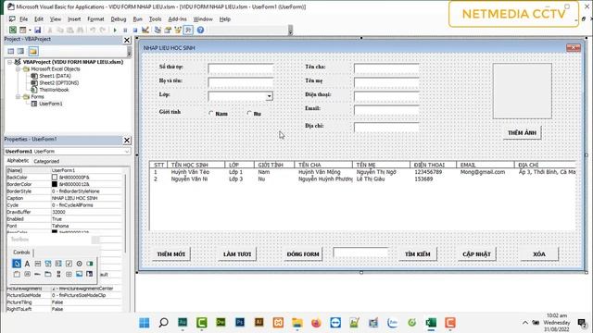Click the BackColor color swatch
Screen dimensions: 593x333
click(x=55, y=177)
